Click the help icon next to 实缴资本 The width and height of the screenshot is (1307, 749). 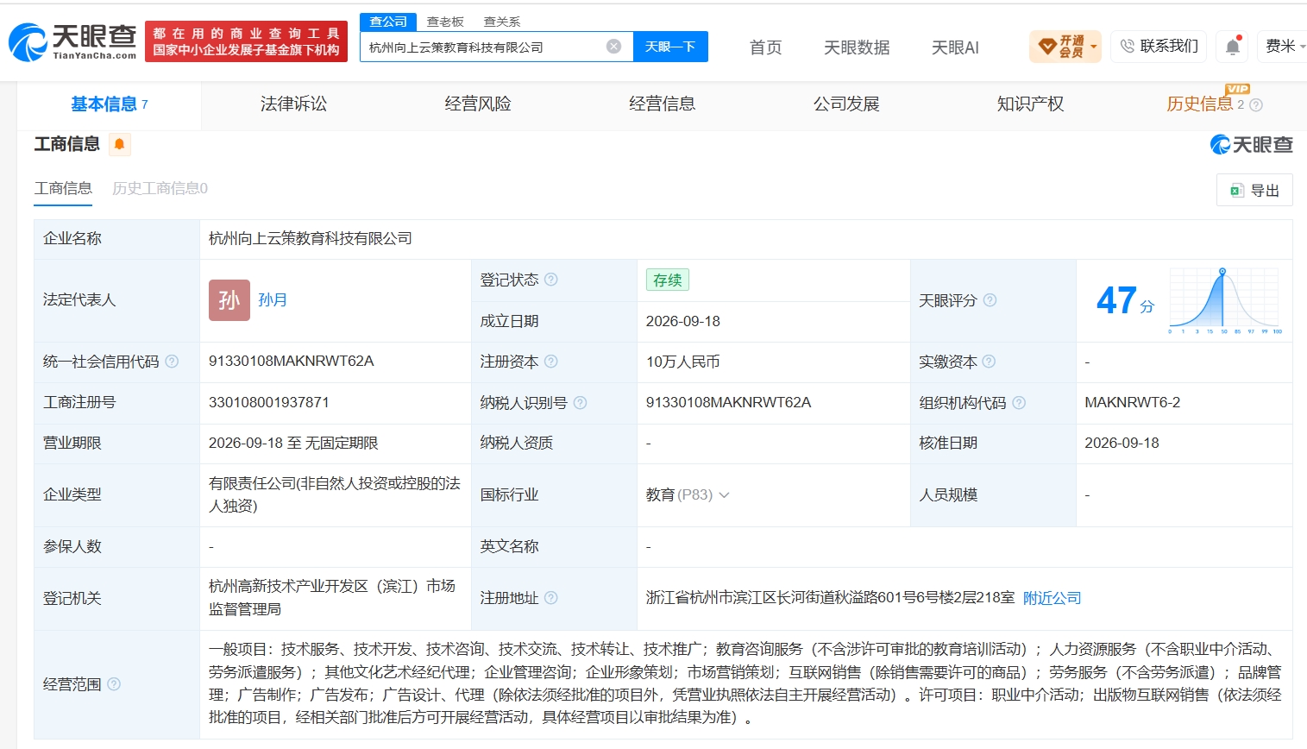990,362
